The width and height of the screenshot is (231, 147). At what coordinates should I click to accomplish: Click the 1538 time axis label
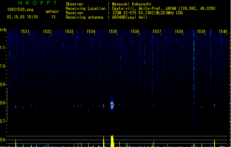pyautogui.click(x=179, y=32)
